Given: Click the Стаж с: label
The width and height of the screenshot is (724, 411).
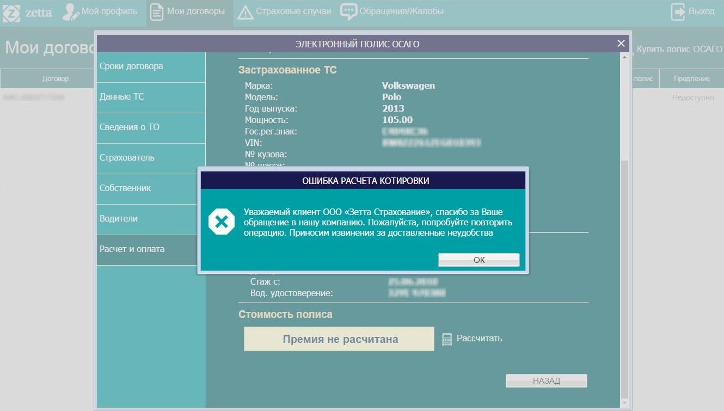Looking at the screenshot, I should [265, 282].
